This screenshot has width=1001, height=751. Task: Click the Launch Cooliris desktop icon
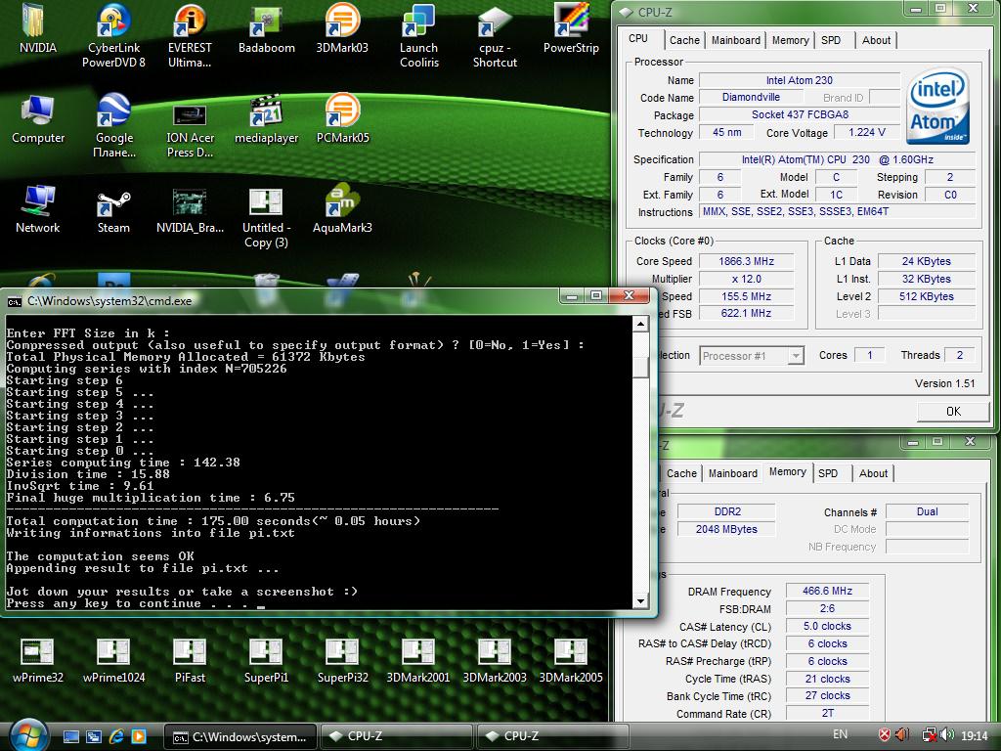pos(418,36)
